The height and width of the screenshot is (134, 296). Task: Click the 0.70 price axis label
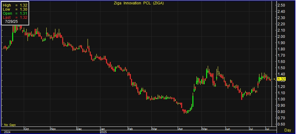pos(281,118)
